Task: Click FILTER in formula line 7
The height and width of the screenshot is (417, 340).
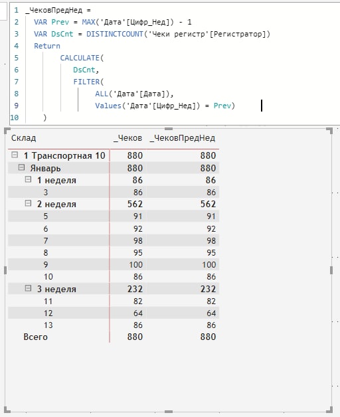Action: pyautogui.click(x=86, y=82)
